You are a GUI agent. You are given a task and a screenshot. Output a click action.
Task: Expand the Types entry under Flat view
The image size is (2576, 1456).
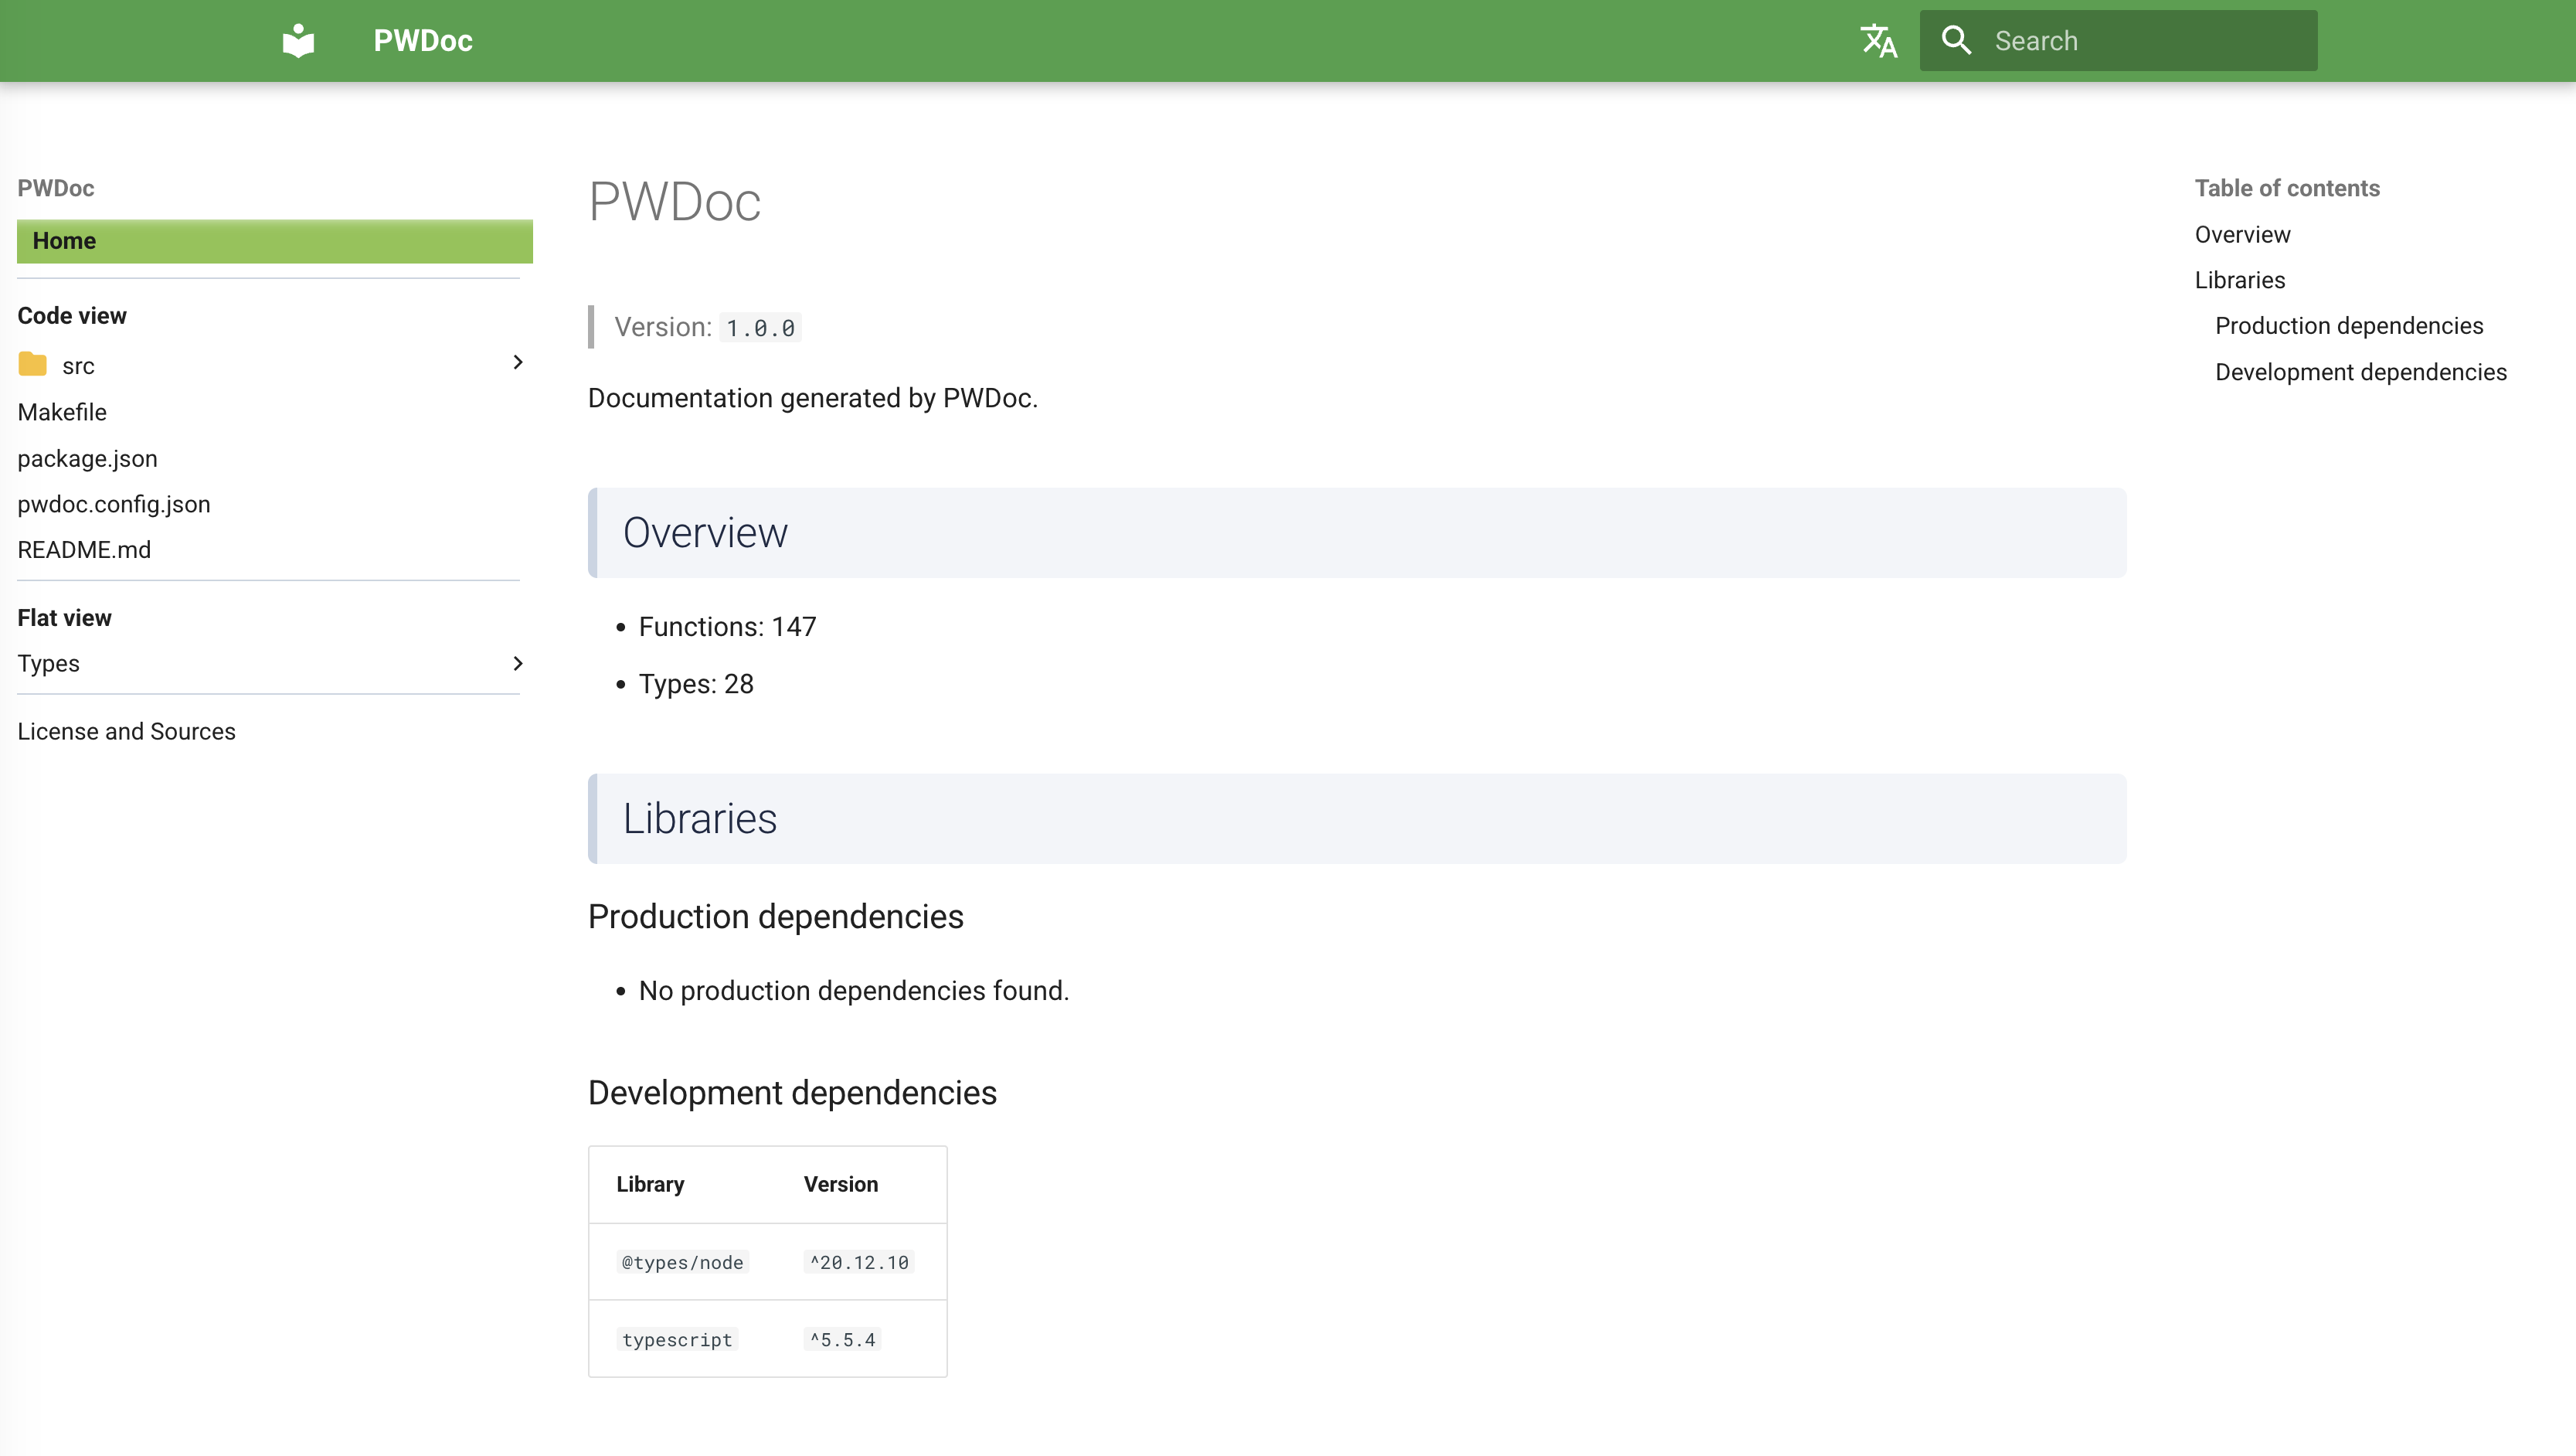pos(517,663)
